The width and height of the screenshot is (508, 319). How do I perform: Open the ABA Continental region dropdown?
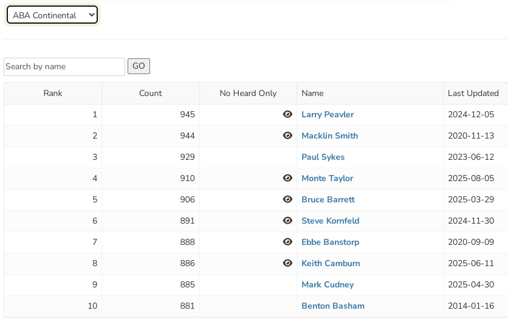click(x=52, y=15)
